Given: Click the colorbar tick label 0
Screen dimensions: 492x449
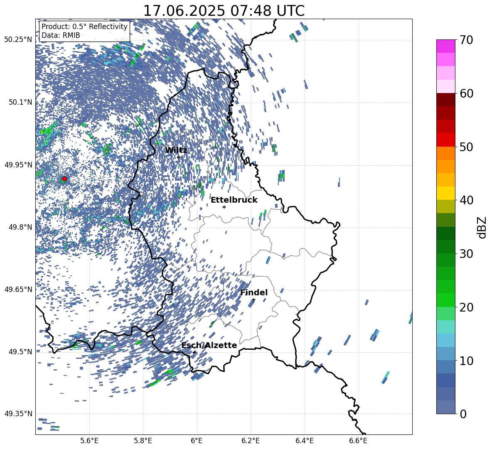Looking at the screenshot, I should [x=463, y=414].
